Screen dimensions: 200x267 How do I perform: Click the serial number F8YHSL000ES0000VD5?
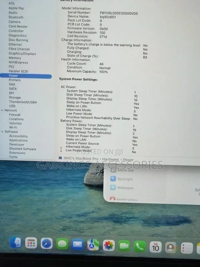[x=119, y=13]
